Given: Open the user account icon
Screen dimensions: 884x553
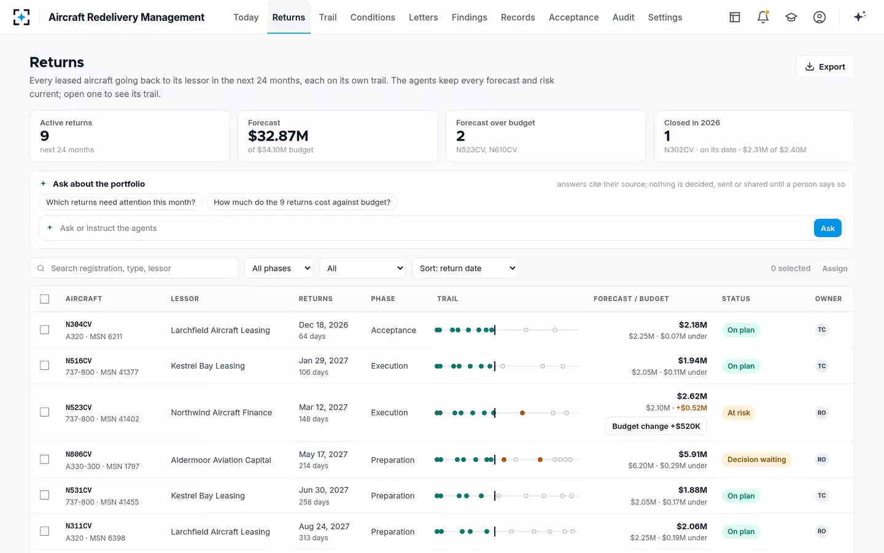Looking at the screenshot, I should click(820, 17).
